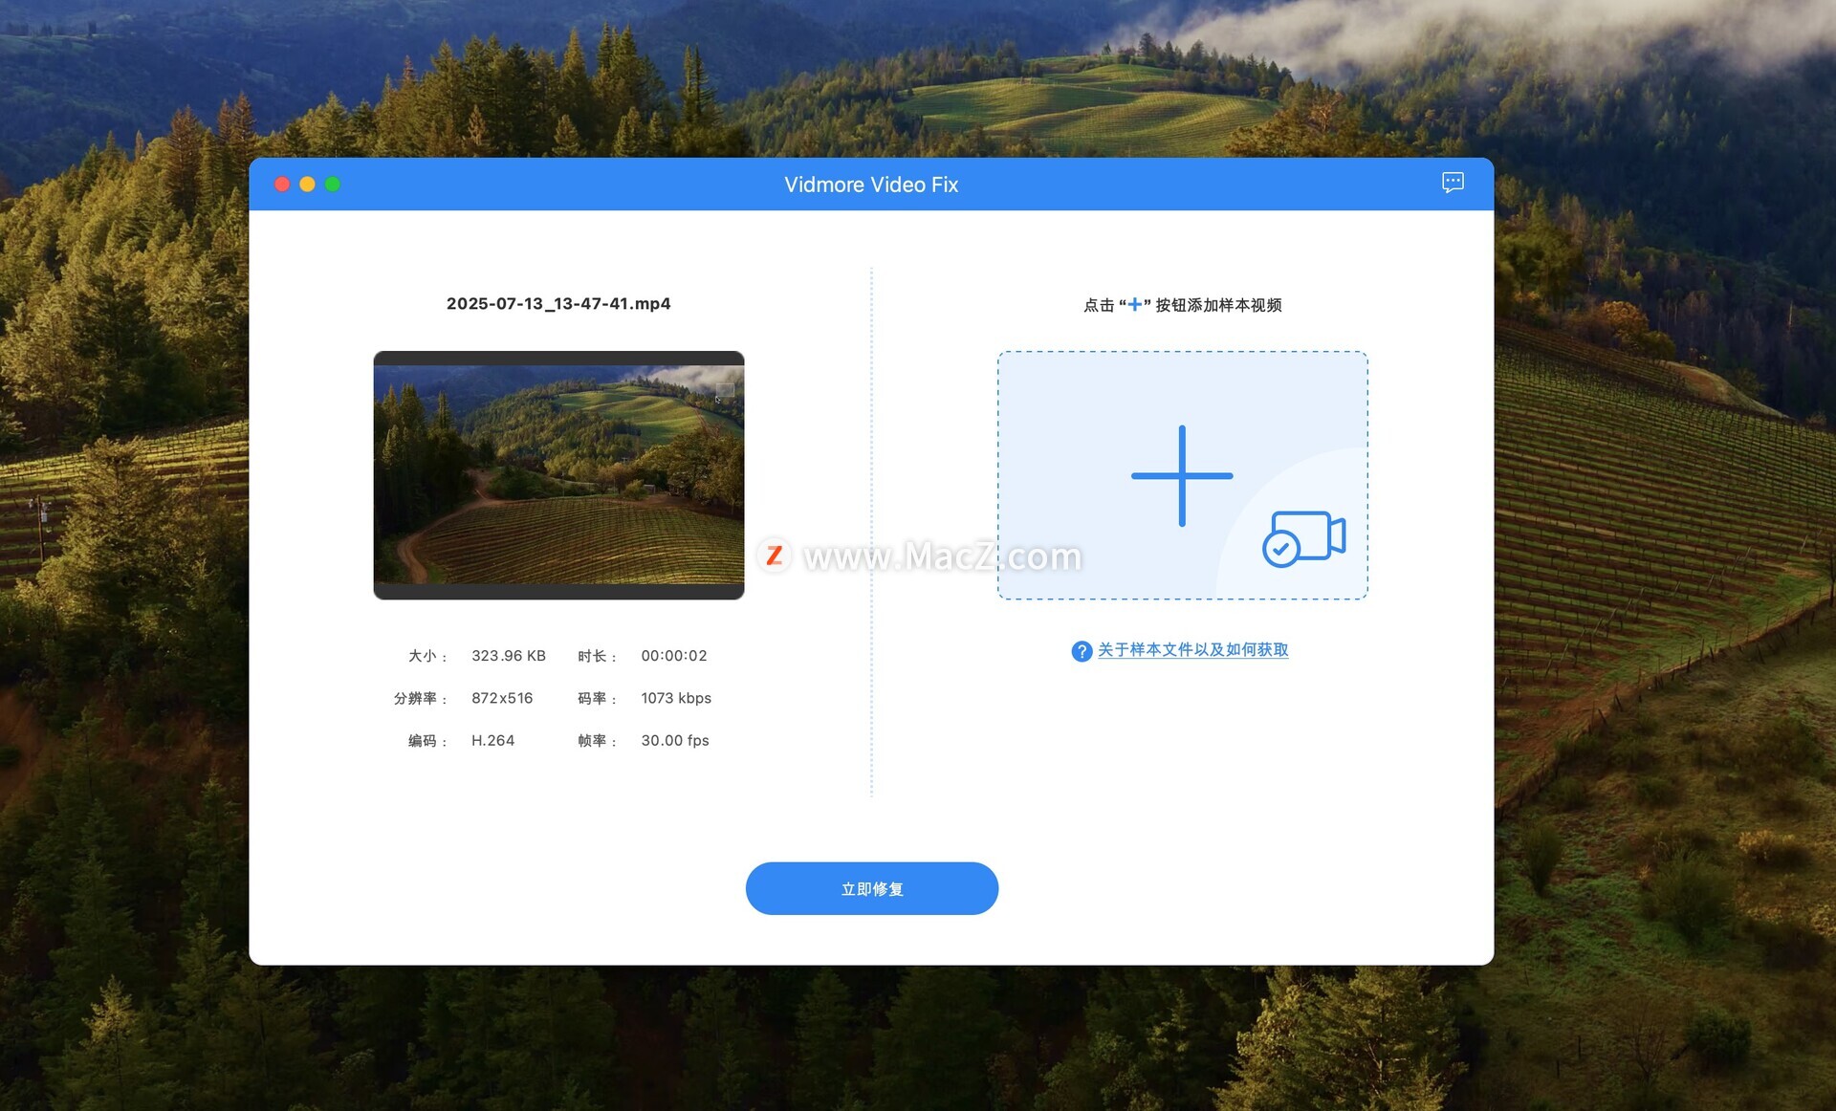
Task: Click the 帧率 frame rate label
Action: point(598,740)
